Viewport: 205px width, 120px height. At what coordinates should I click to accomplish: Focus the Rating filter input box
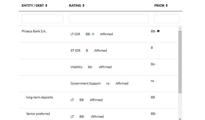pyautogui.click(x=109, y=19)
